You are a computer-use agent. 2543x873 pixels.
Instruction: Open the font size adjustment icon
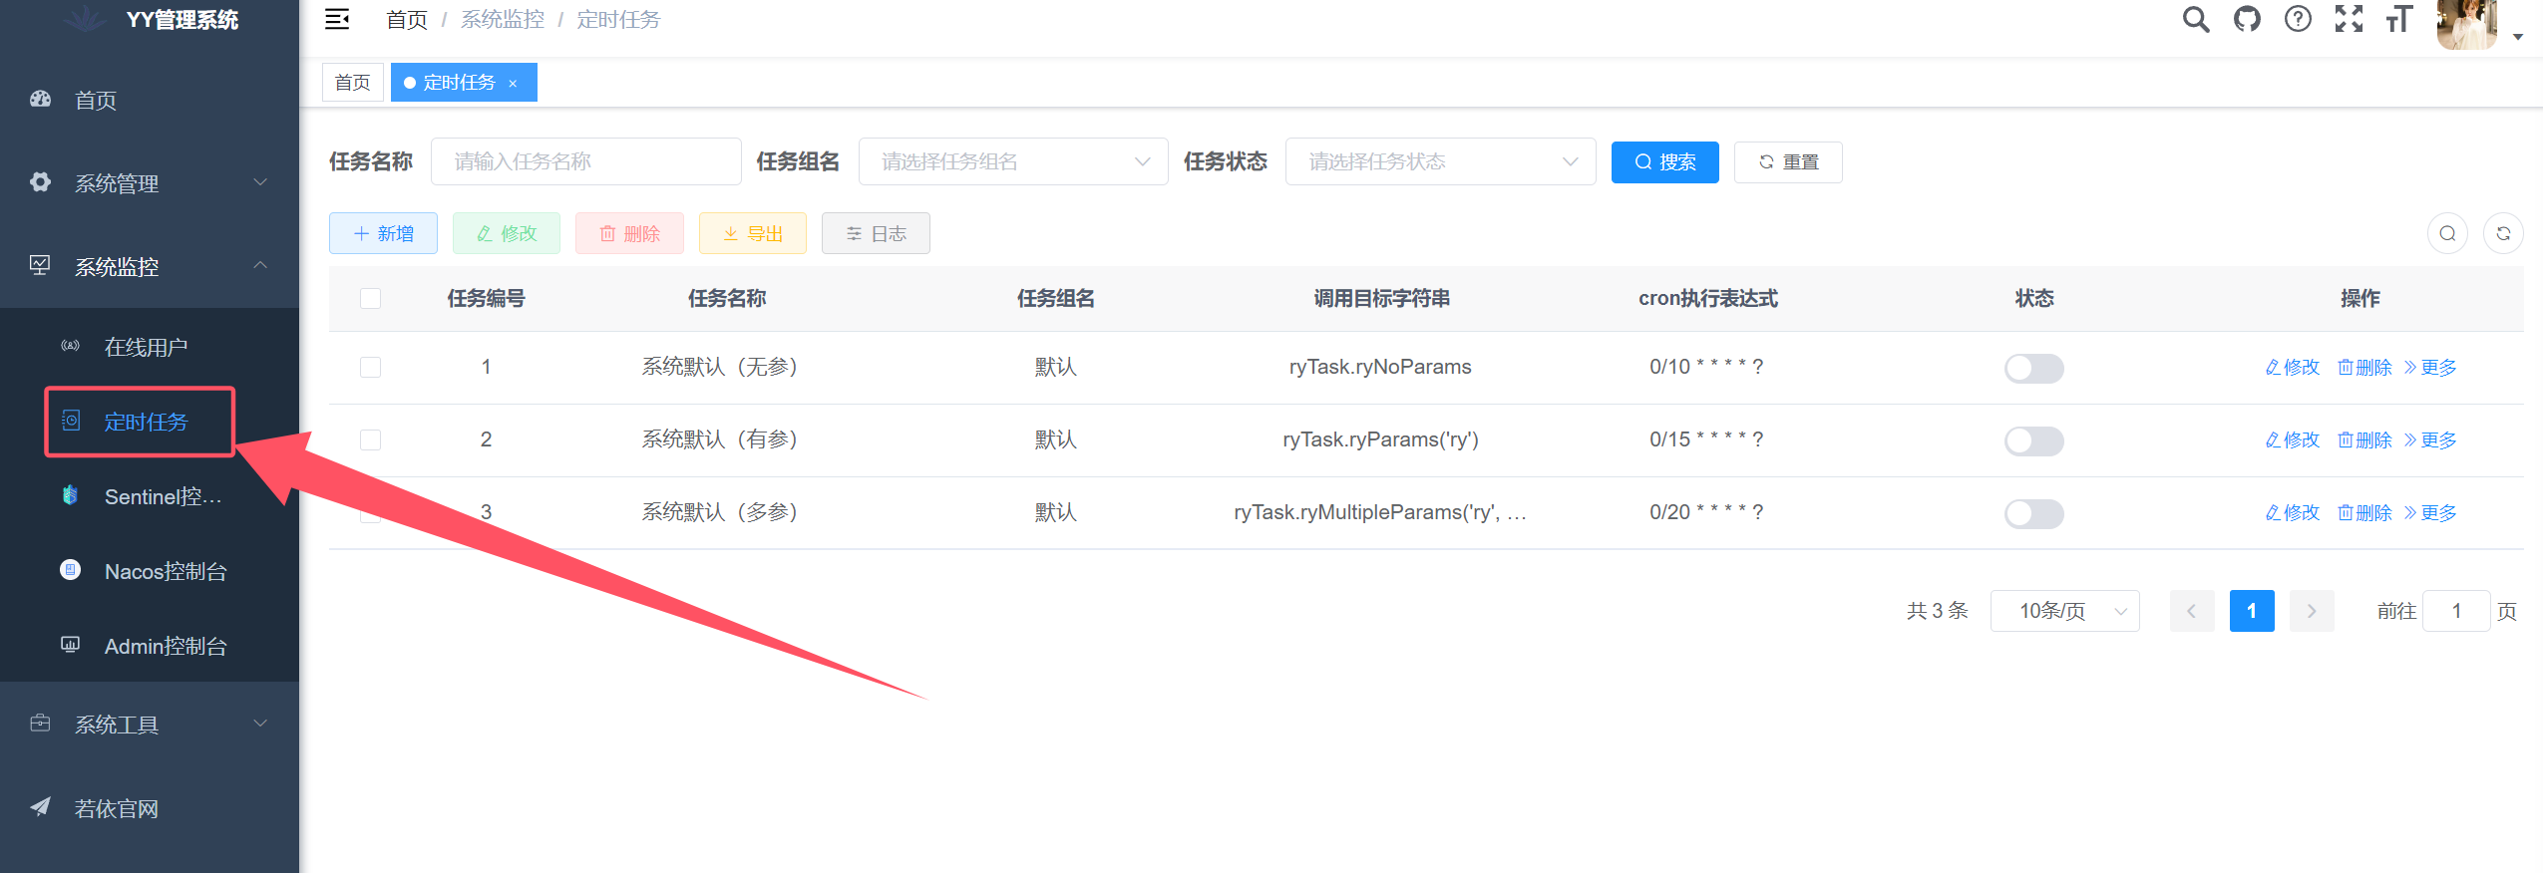pyautogui.click(x=2398, y=20)
